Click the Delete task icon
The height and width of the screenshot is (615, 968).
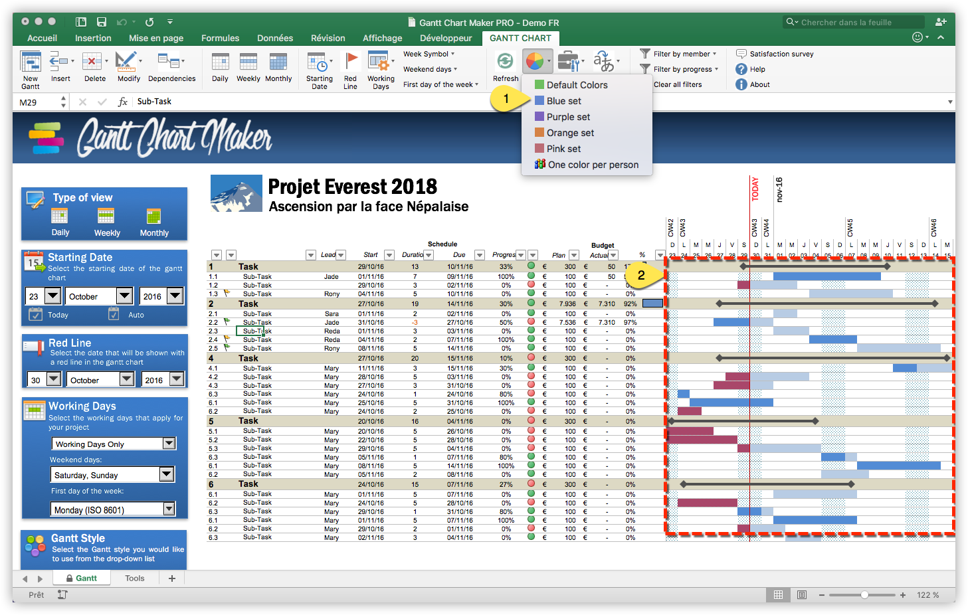(x=92, y=62)
